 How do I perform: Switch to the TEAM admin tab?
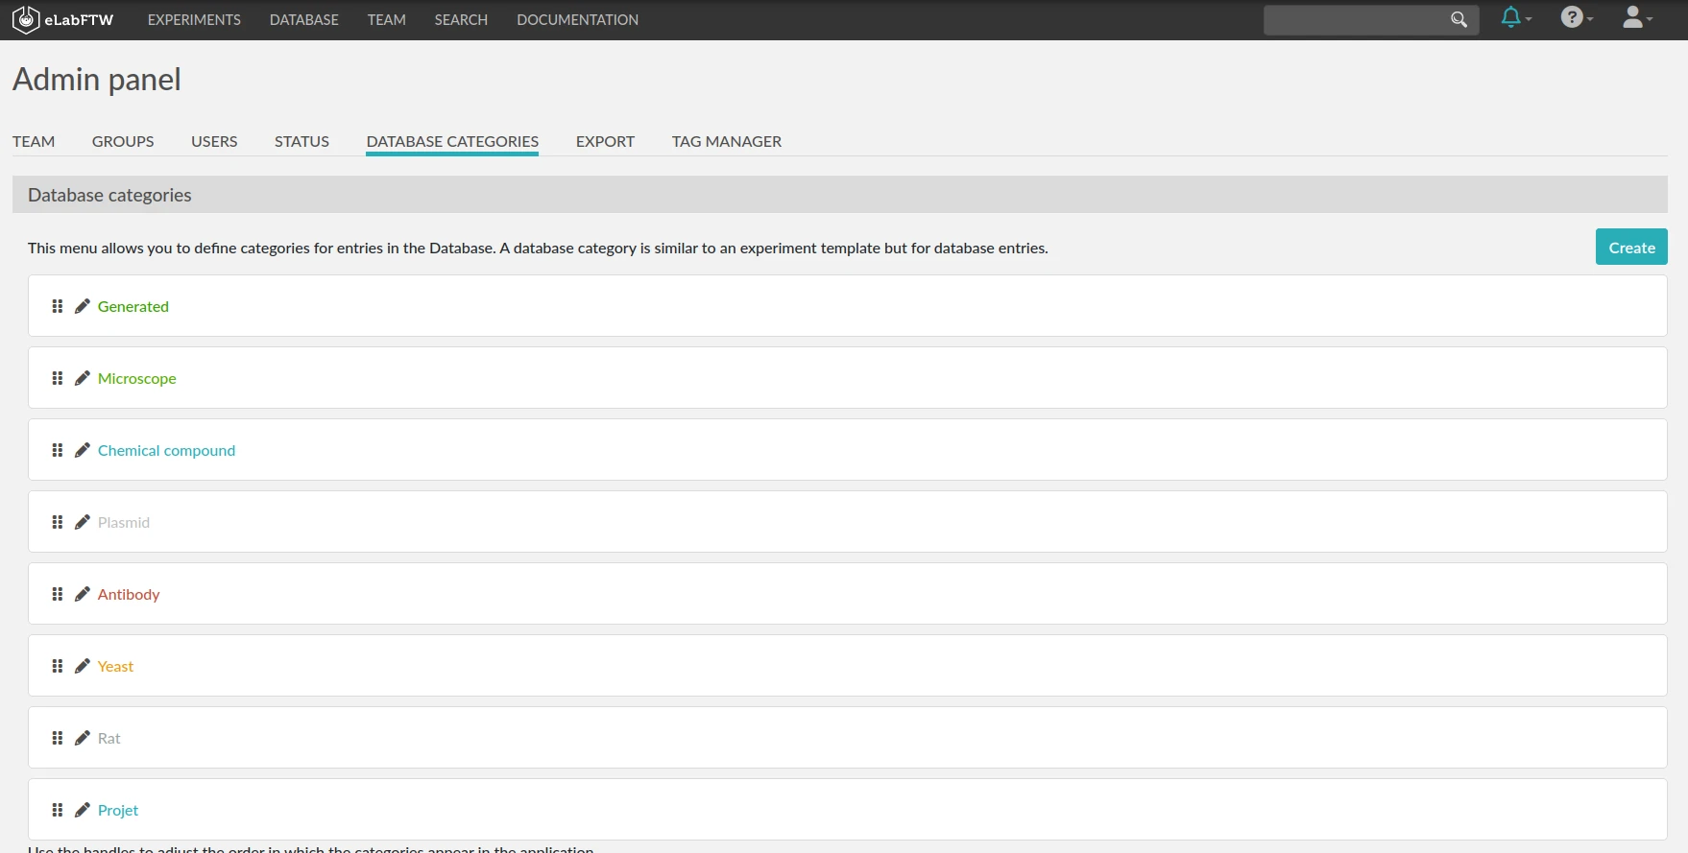pos(34,141)
